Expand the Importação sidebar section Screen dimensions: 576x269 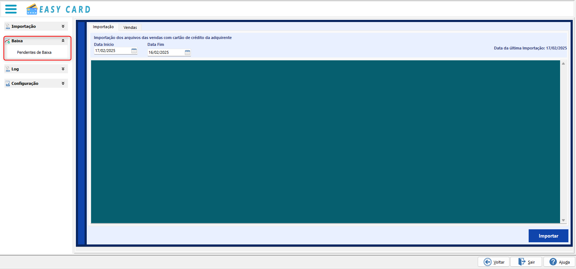coord(63,26)
